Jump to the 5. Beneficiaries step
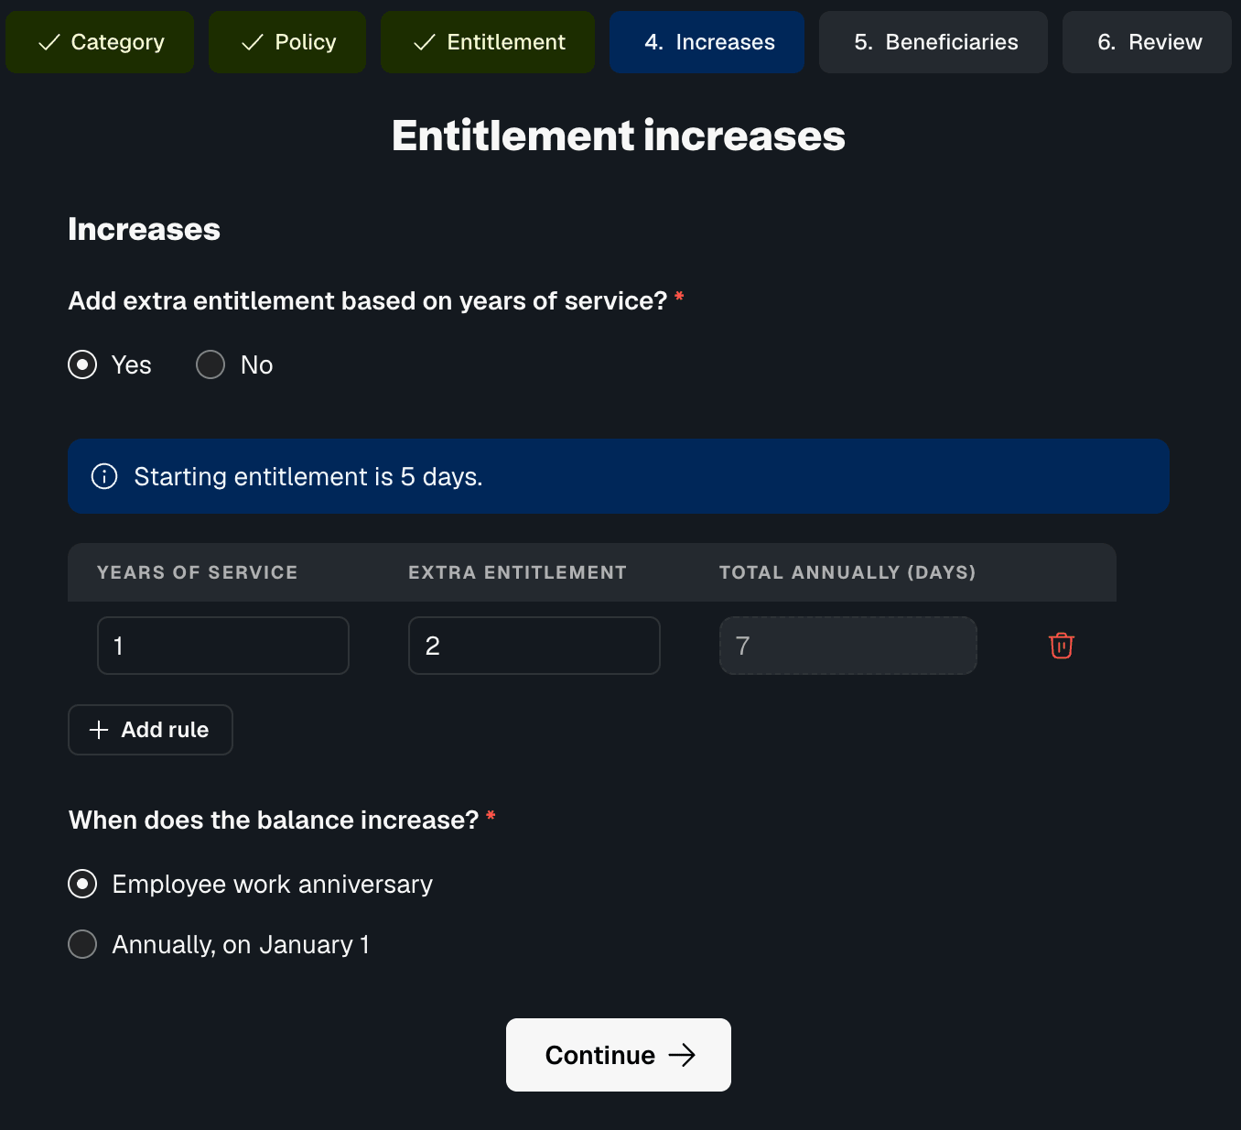The width and height of the screenshot is (1241, 1130). pyautogui.click(x=933, y=42)
